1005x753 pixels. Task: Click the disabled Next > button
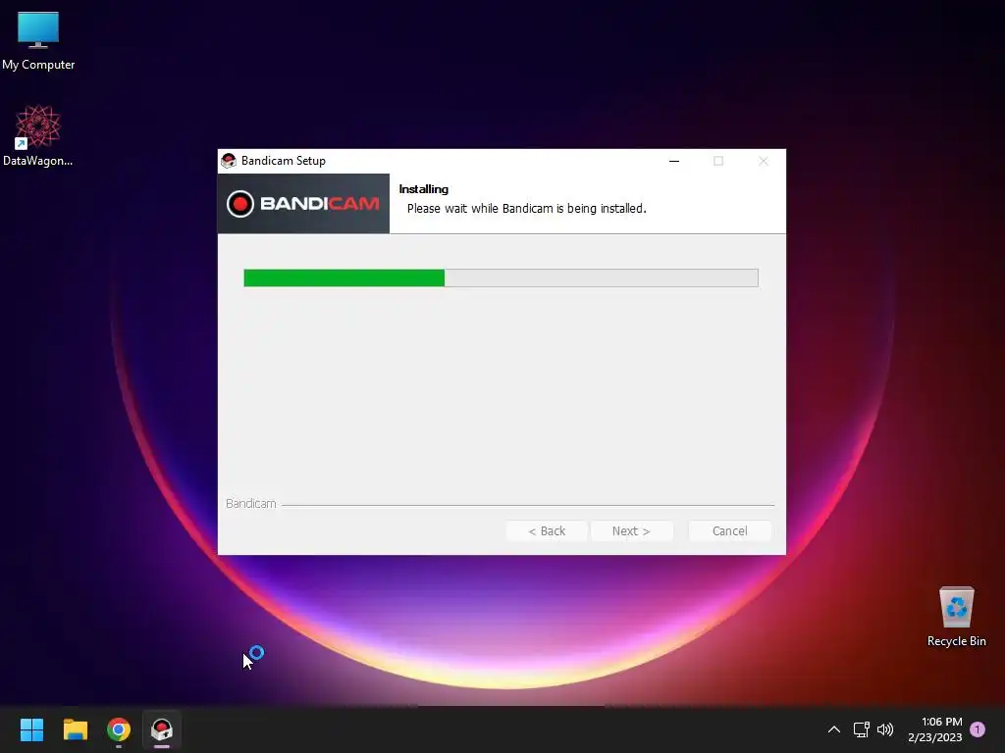[x=631, y=530]
